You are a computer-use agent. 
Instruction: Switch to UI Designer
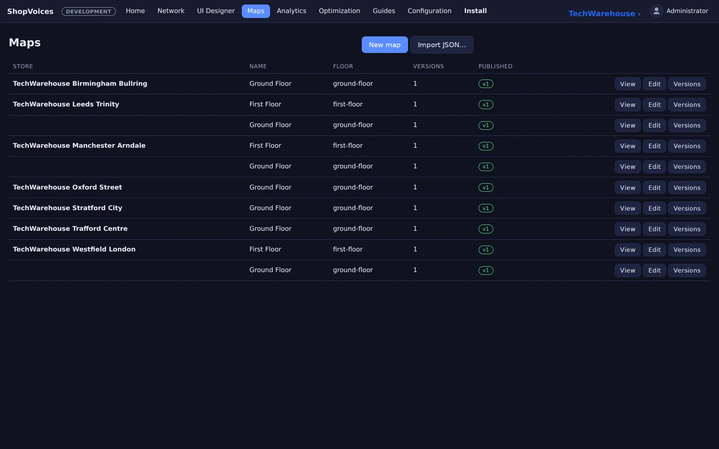pos(216,11)
